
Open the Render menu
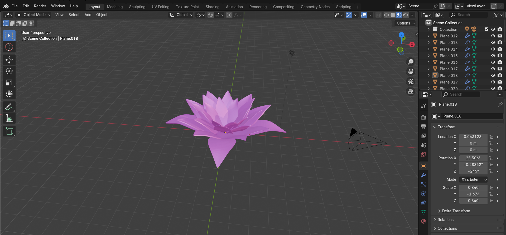click(x=40, y=6)
